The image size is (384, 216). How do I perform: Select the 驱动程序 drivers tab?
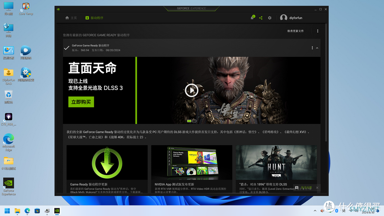click(x=94, y=18)
